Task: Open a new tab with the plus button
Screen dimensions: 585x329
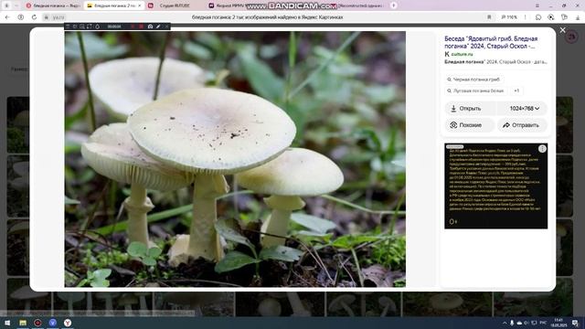Action: [393, 5]
